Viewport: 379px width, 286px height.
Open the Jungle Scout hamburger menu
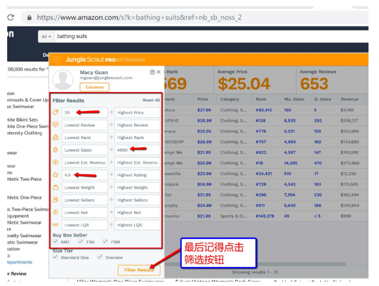(56, 60)
